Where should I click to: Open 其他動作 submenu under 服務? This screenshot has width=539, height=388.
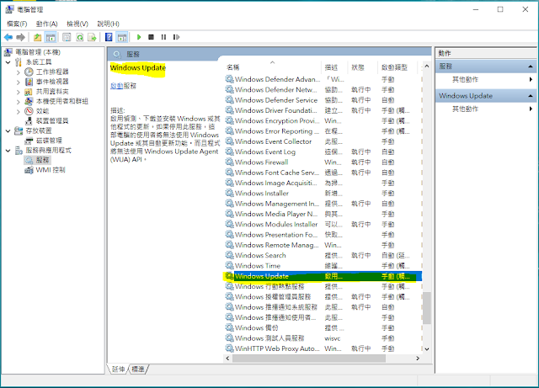coord(465,79)
